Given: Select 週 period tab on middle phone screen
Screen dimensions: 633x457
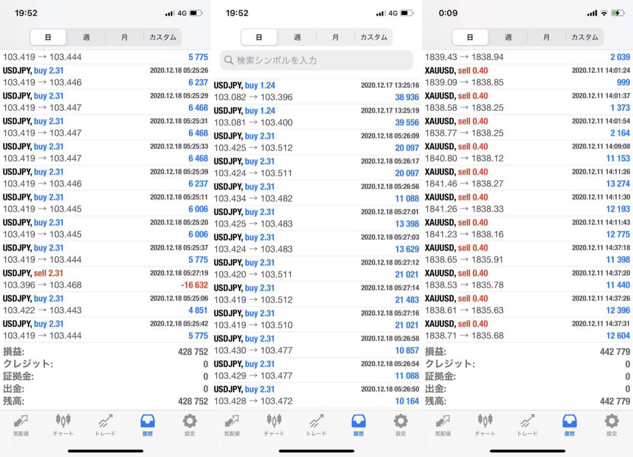Looking at the screenshot, I should click(x=297, y=37).
